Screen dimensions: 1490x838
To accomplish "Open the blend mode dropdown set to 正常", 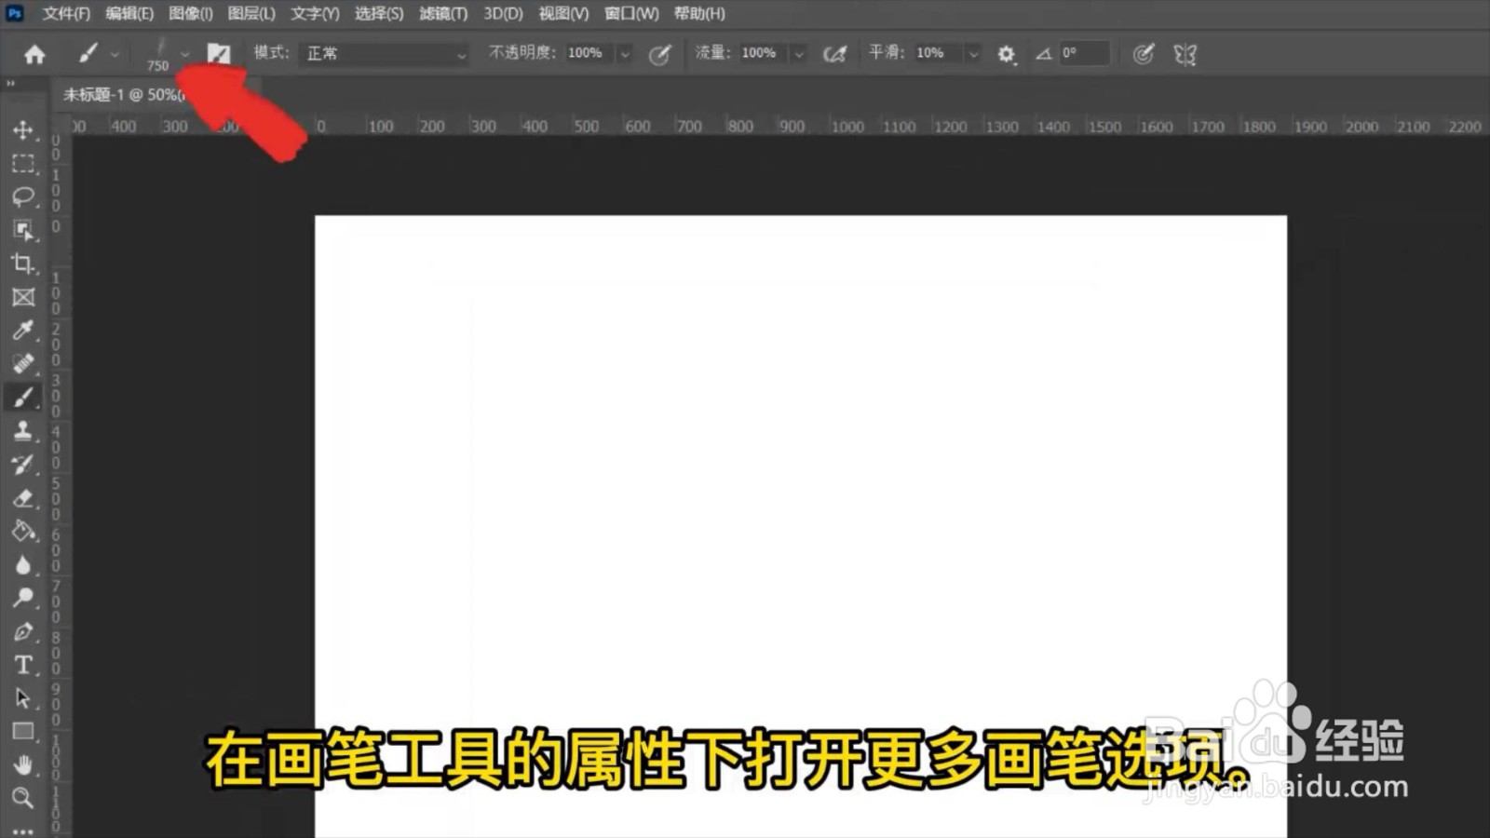I will pyautogui.click(x=386, y=53).
